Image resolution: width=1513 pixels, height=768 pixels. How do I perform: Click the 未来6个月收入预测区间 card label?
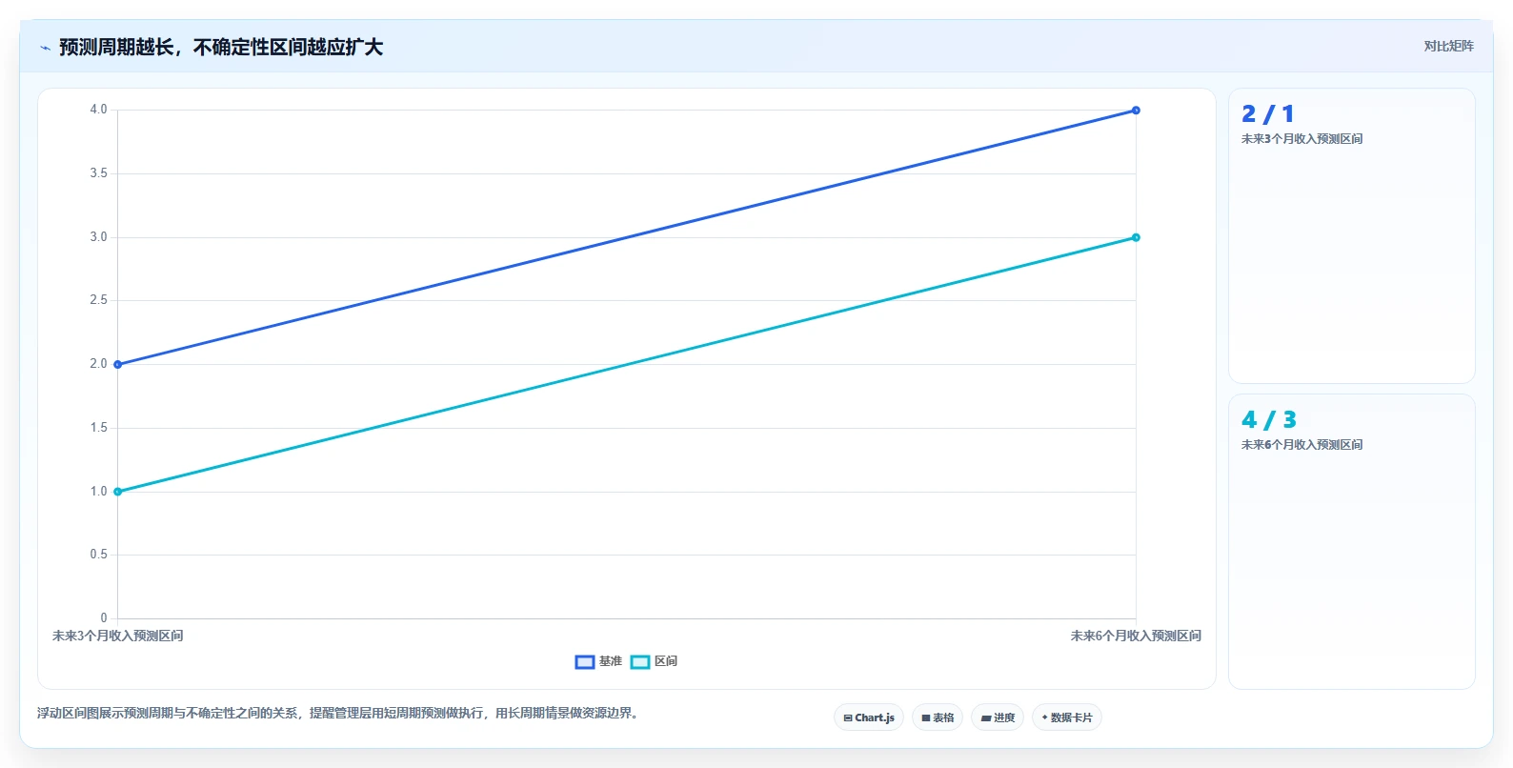click(1301, 445)
